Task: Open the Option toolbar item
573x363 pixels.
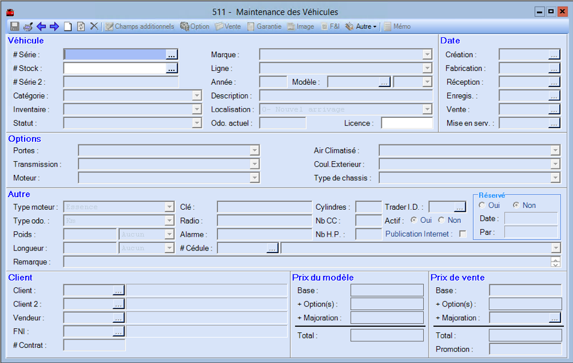Action: pyautogui.click(x=195, y=26)
